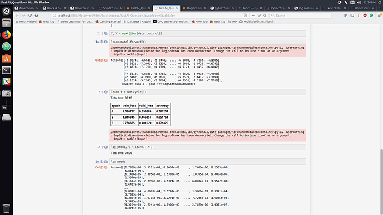The image size is (383, 215).
Task: Show site information for localhost
Action: (54, 16)
